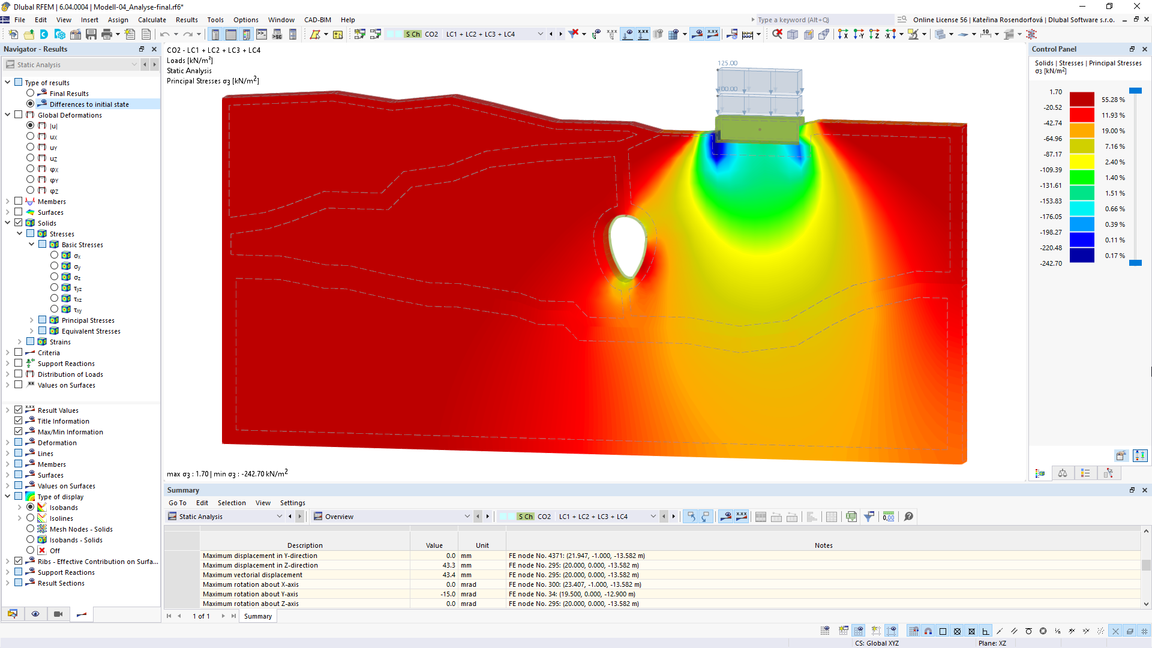Toggle the Deformation visibility checkbox
This screenshot has width=1152, height=648.
point(19,442)
